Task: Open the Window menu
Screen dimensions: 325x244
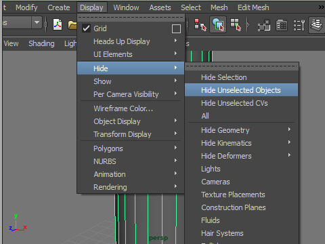Action: point(126,7)
